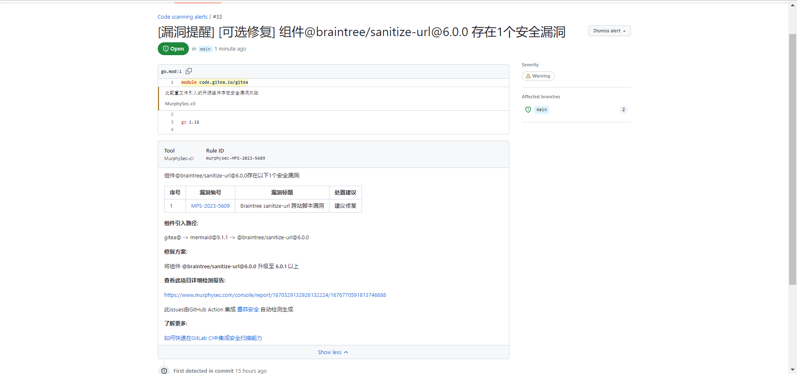Open the Dismiss alert dropdown

click(609, 31)
